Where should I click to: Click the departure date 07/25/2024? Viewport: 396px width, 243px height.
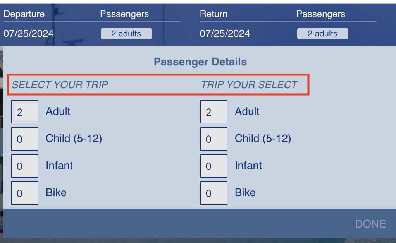coord(29,33)
